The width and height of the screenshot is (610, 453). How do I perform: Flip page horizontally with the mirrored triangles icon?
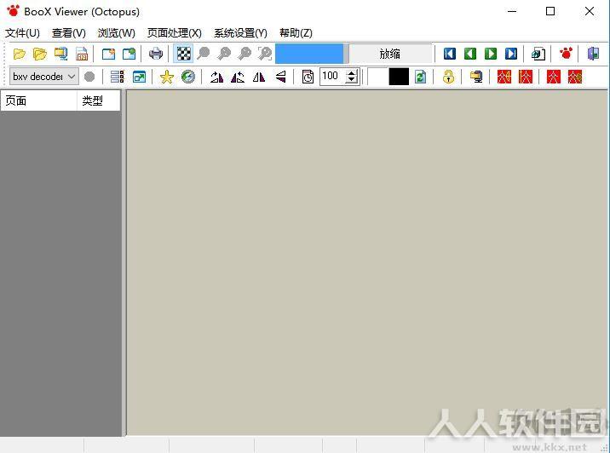(x=259, y=77)
